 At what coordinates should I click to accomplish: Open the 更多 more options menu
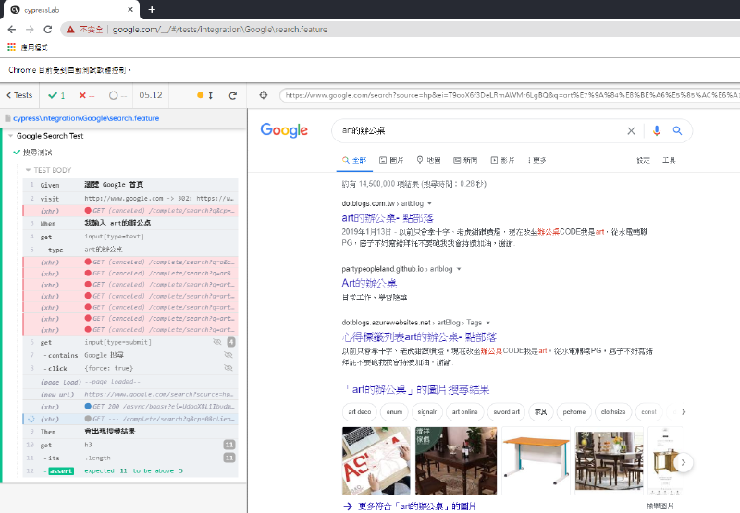(536, 160)
